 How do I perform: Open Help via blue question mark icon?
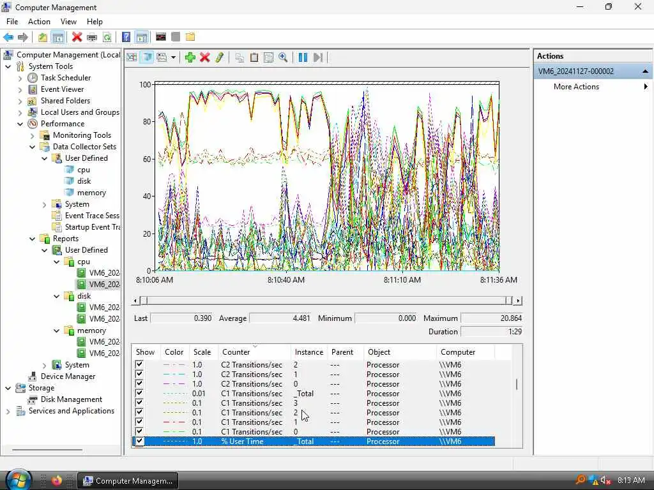click(126, 37)
